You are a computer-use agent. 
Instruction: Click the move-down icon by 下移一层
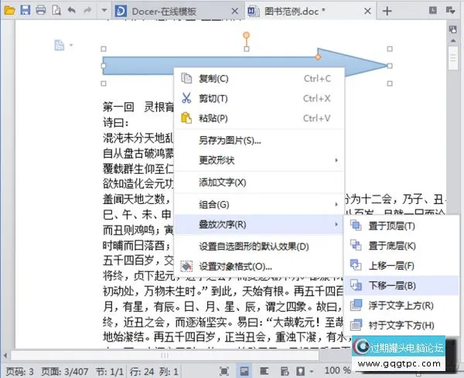(x=356, y=285)
